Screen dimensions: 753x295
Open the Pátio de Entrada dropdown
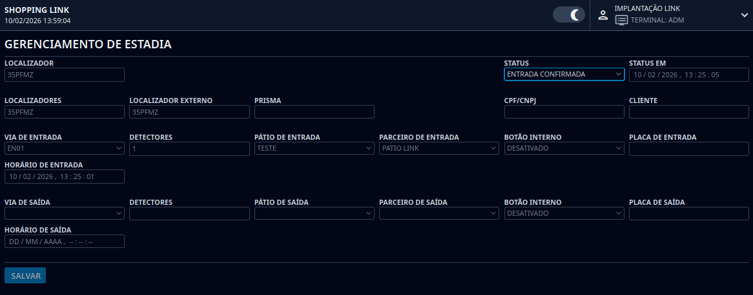314,149
